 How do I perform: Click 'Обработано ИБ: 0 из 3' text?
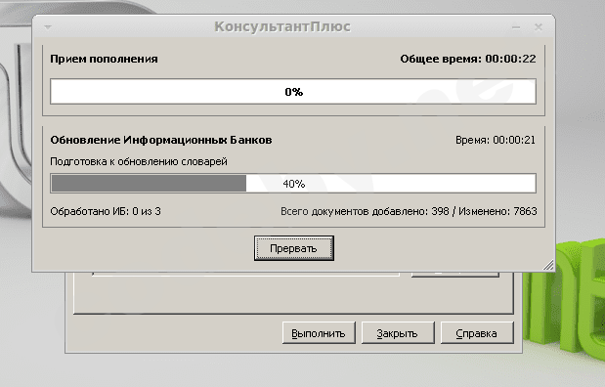pos(106,211)
